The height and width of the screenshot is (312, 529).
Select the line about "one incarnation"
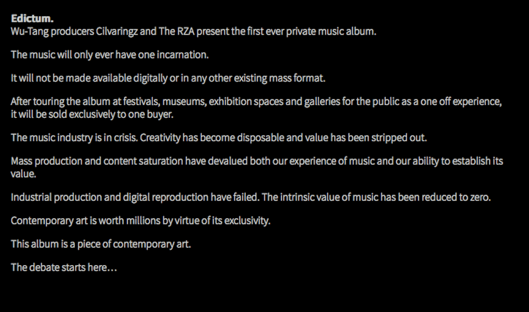point(110,55)
